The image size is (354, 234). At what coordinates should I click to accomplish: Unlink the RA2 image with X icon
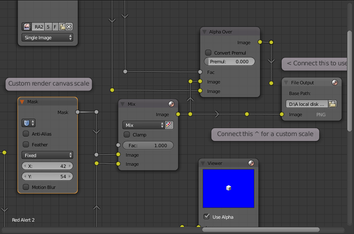tap(69, 27)
